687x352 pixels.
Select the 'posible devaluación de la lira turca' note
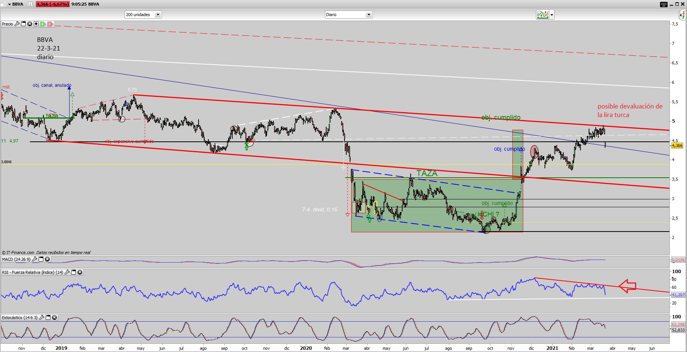tap(630, 111)
